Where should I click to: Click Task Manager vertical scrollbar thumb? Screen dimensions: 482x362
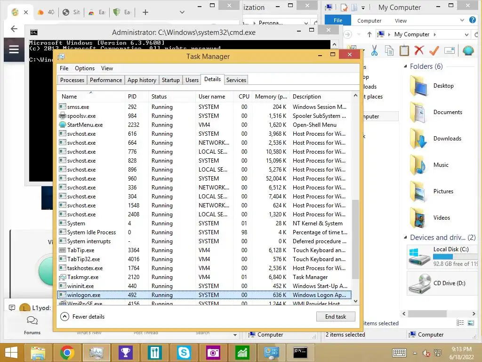355,239
